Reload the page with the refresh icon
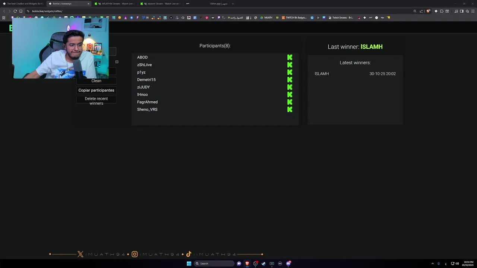This screenshot has width=477, height=268. tap(15, 11)
